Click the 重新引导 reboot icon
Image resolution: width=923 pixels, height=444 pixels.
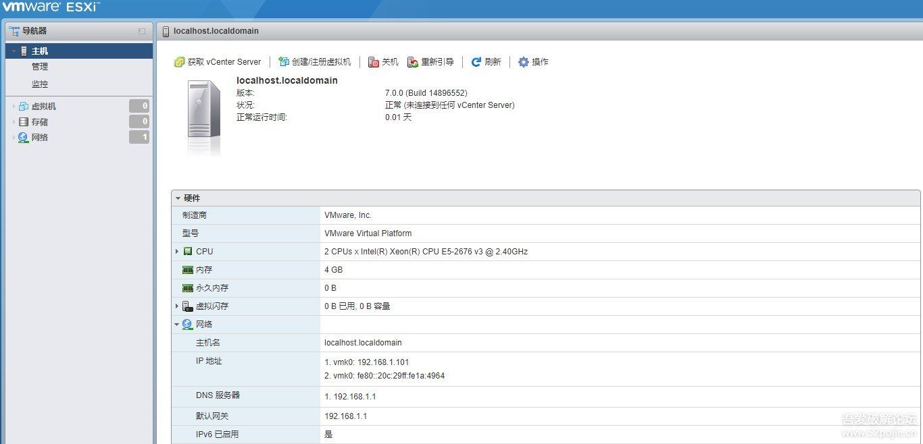coord(413,62)
